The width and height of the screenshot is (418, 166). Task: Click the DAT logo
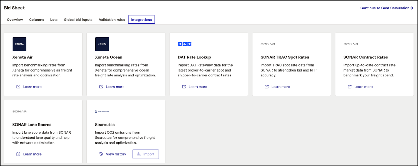pos(185,44)
